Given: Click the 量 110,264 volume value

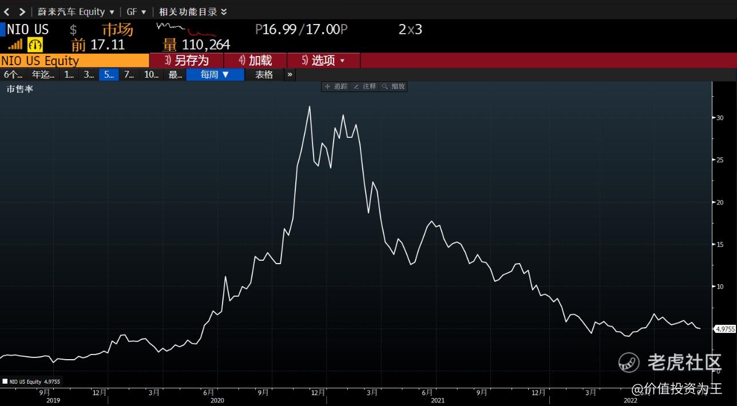Looking at the screenshot, I should [196, 45].
